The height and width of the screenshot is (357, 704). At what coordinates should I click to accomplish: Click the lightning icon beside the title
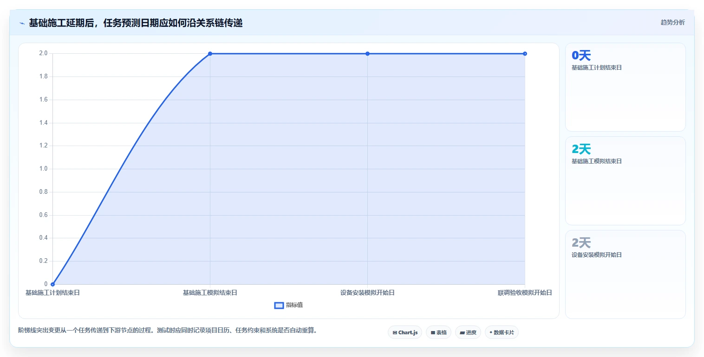(22, 23)
